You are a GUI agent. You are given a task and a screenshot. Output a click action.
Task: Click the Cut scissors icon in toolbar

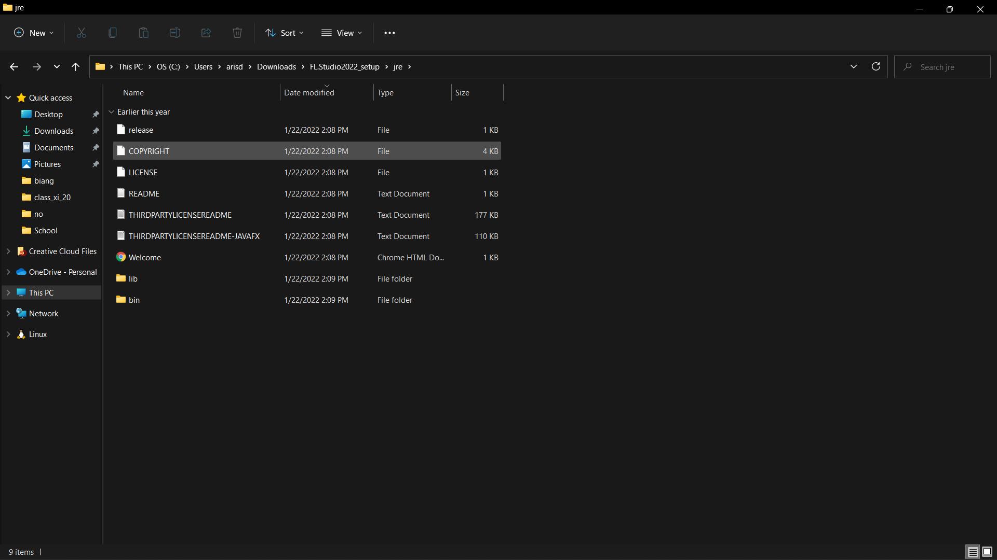click(82, 33)
